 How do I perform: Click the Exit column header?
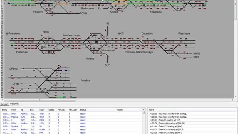click(x=32, y=110)
